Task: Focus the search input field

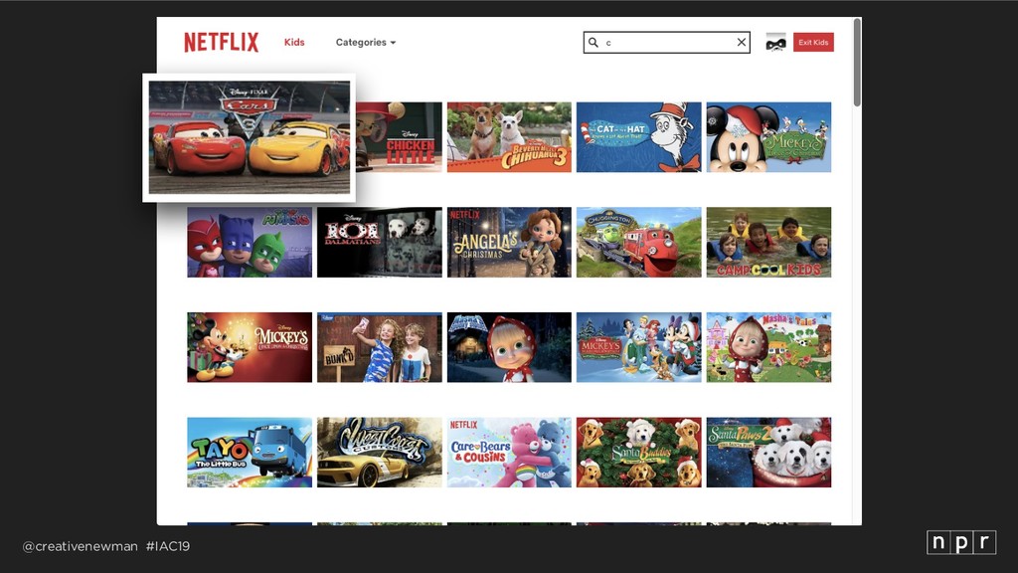Action: (x=667, y=42)
